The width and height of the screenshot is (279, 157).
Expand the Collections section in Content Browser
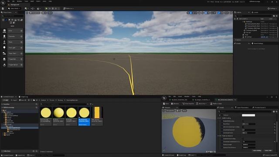(2, 151)
